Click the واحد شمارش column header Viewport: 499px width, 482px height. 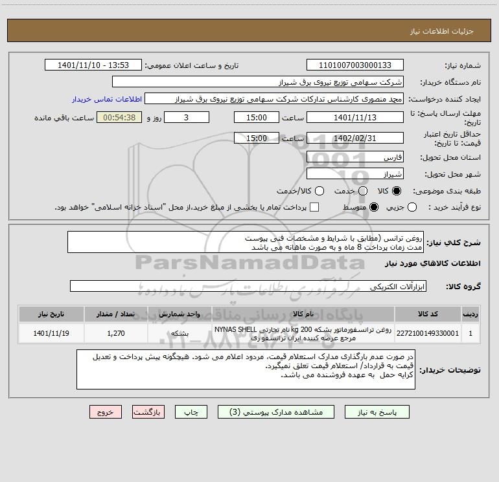click(x=180, y=314)
